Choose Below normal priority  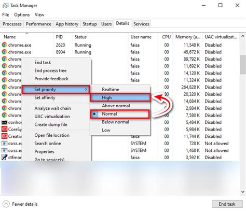pos(116,122)
